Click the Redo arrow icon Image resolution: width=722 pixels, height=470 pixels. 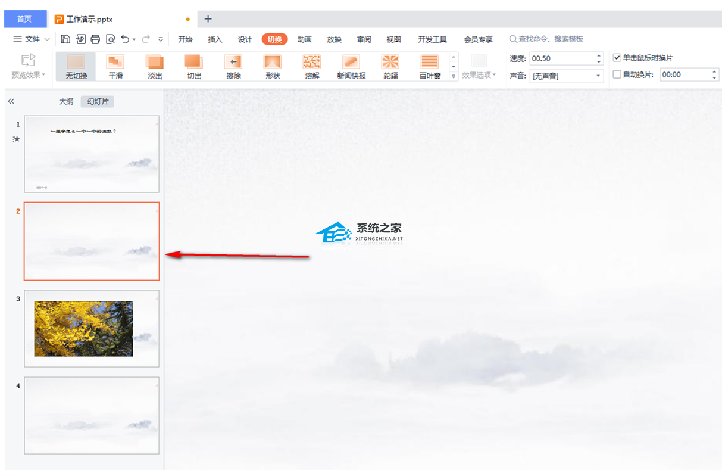(146, 39)
